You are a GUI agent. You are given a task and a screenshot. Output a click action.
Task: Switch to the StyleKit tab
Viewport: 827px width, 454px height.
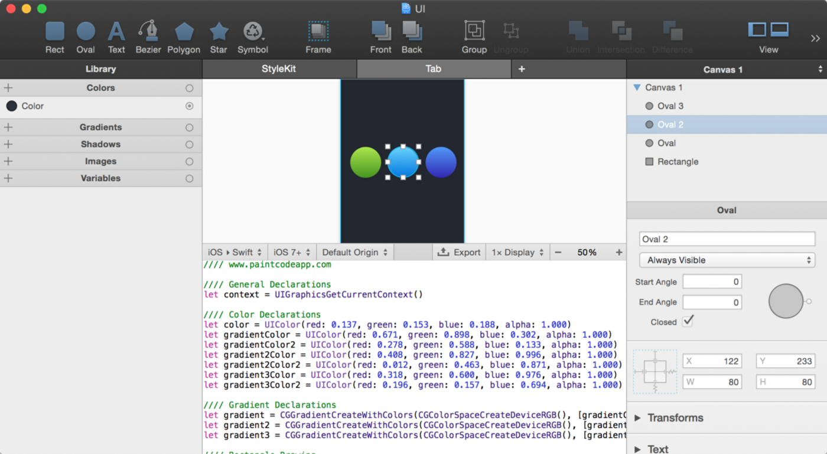[x=279, y=69]
